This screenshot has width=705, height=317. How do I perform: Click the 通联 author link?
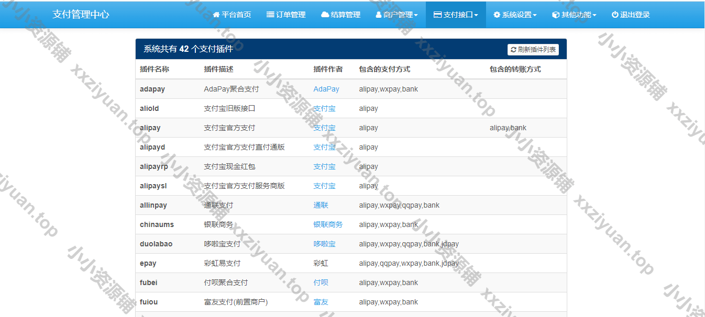tap(321, 205)
